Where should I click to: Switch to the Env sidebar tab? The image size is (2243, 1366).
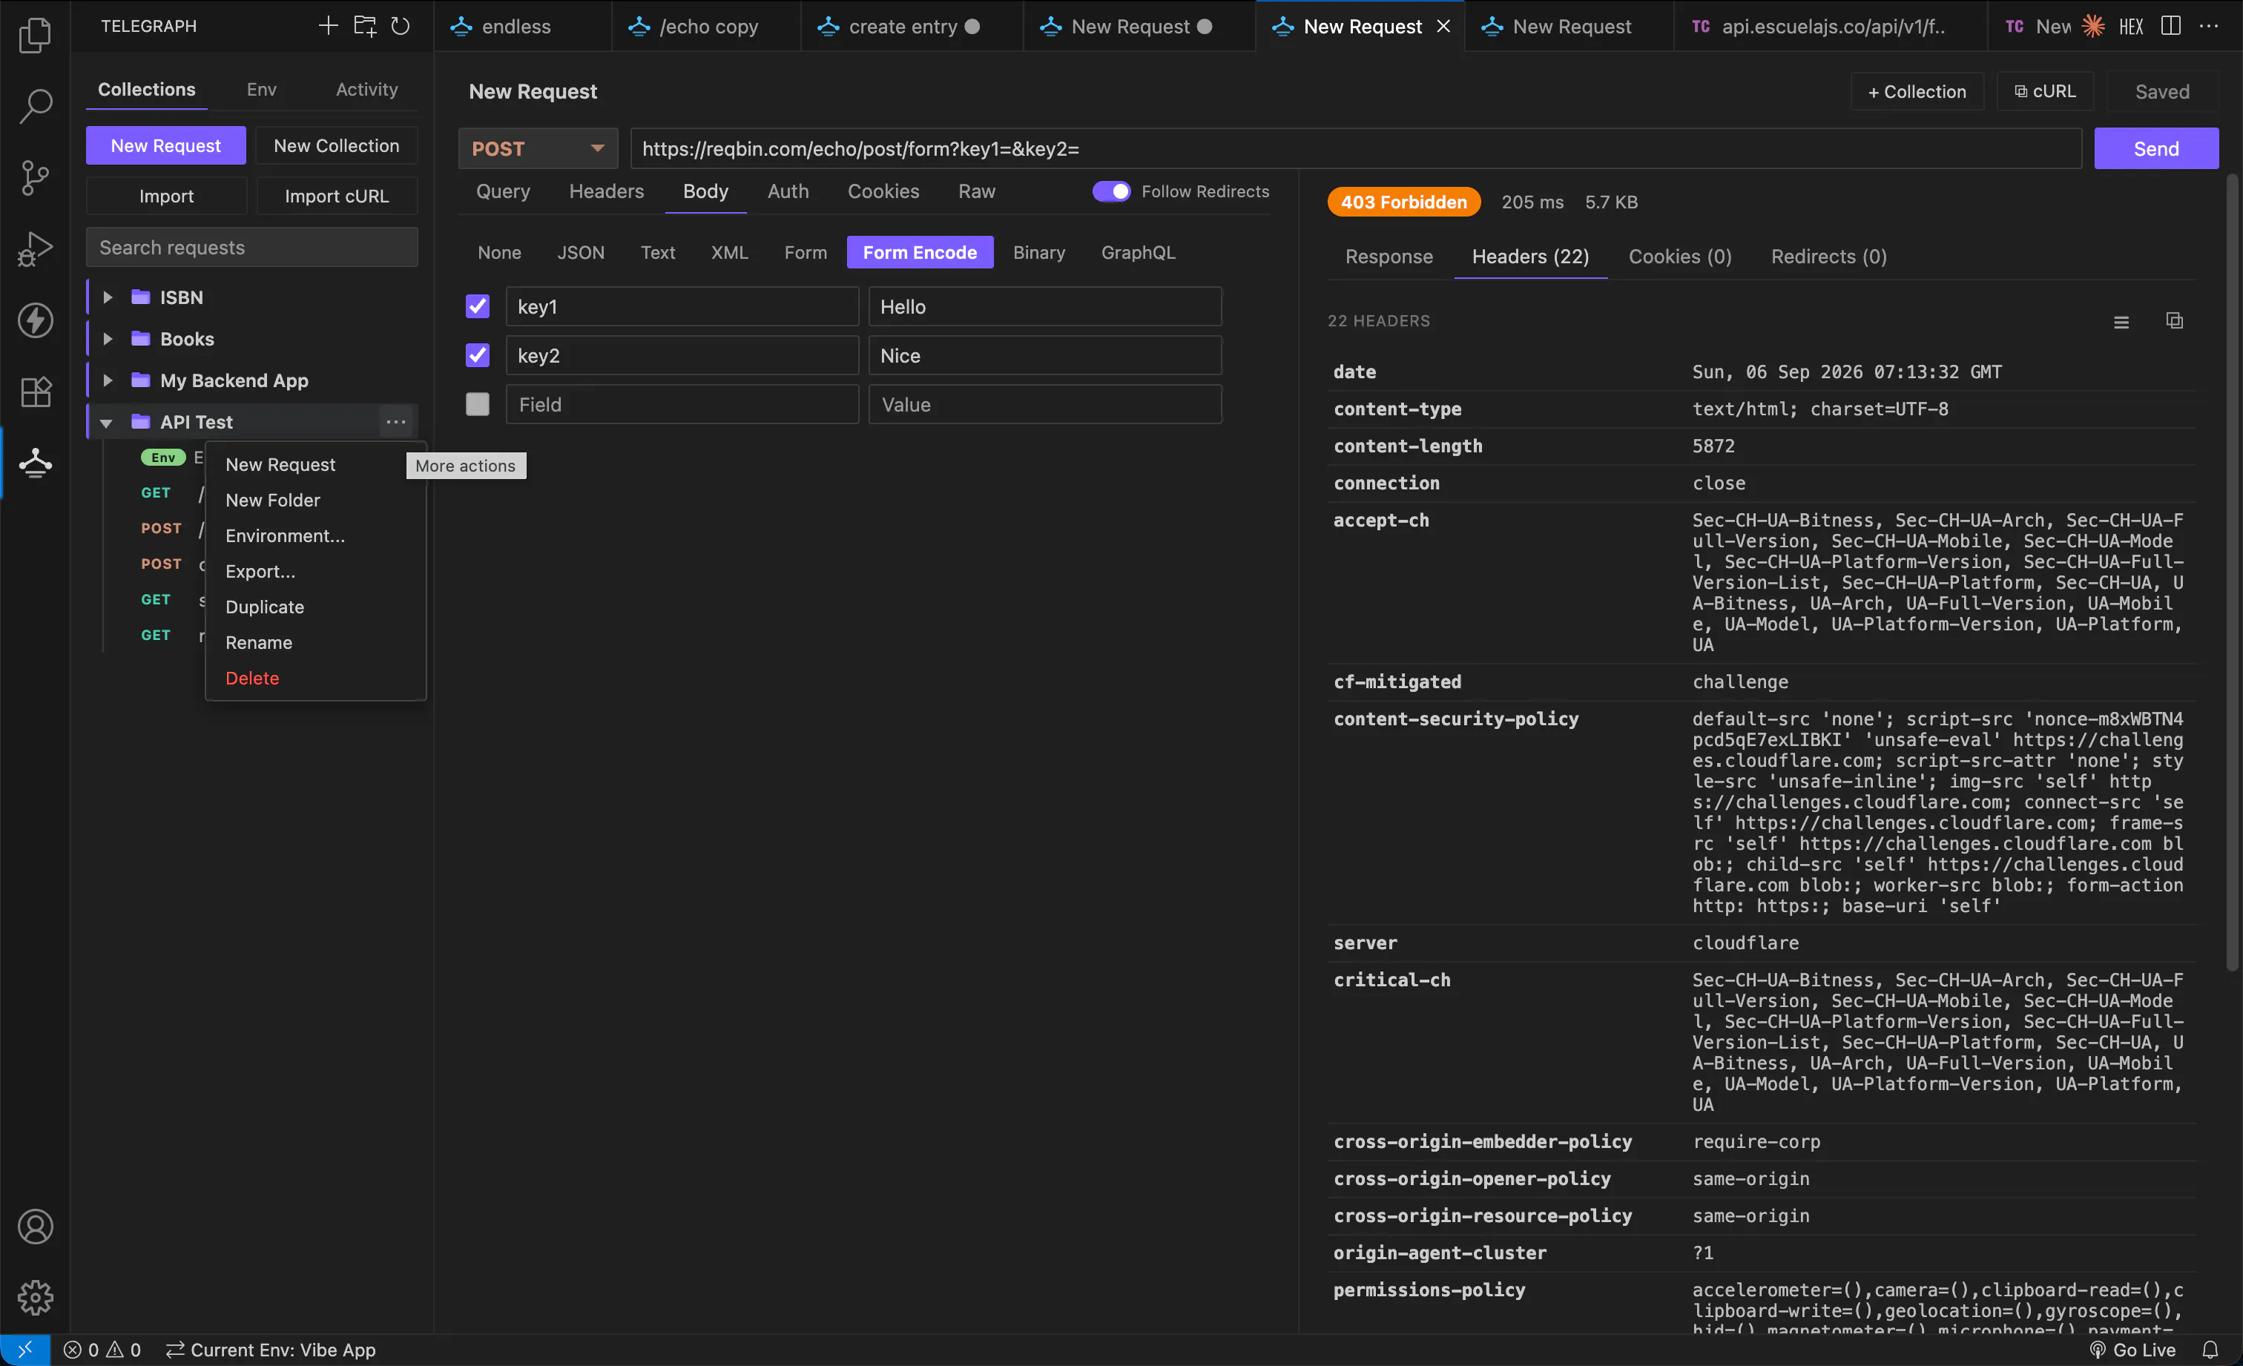[x=261, y=89]
